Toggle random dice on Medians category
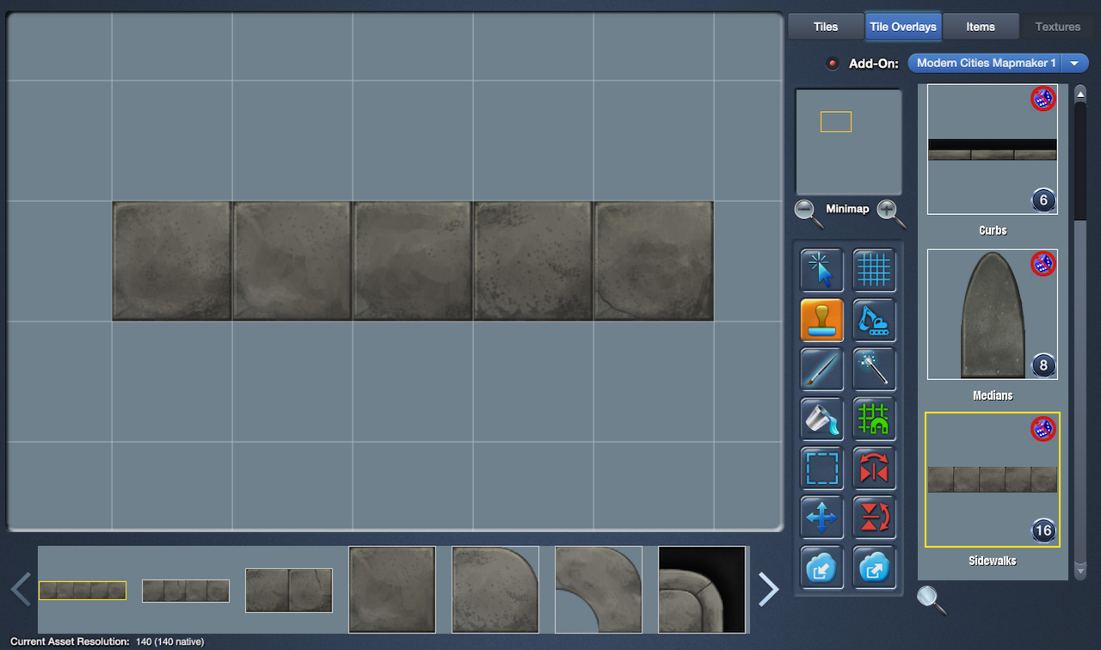1101x650 pixels. point(1043,264)
